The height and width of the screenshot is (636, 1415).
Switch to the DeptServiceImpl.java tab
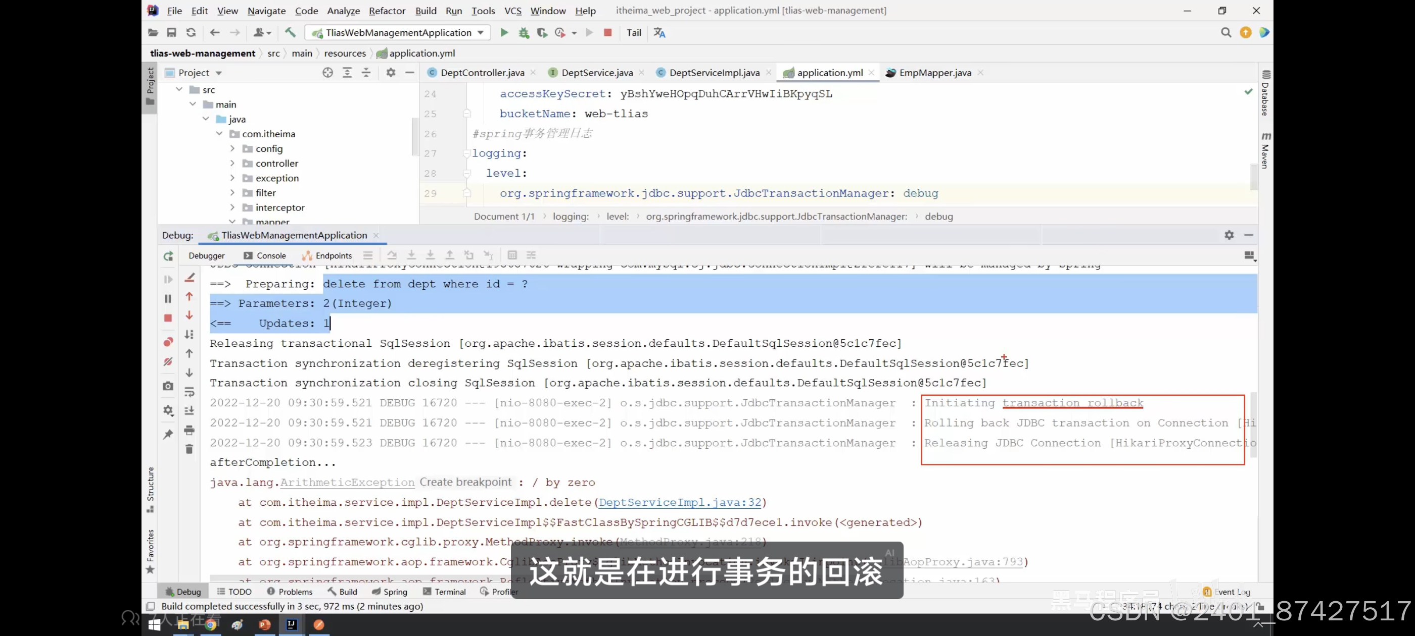pyautogui.click(x=714, y=73)
